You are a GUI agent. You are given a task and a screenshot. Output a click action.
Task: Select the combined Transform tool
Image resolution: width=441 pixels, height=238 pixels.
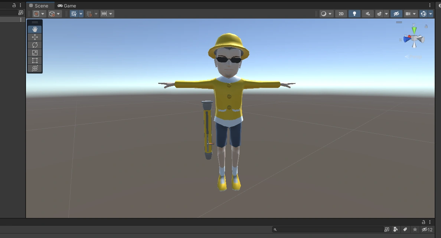(x=35, y=68)
